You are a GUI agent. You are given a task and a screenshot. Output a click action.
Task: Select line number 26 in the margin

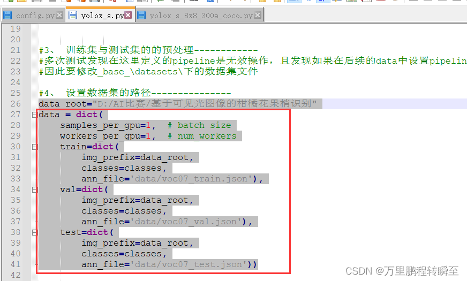coord(16,104)
